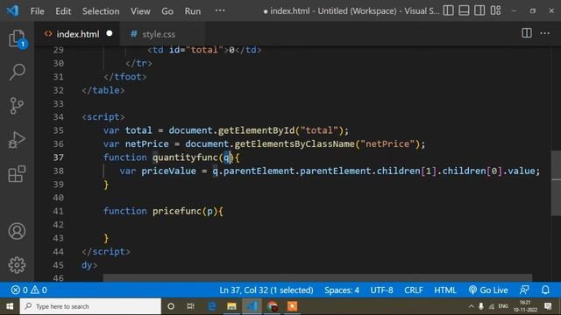Image resolution: width=561 pixels, height=315 pixels.
Task: Click the microphone tray icon
Action: (481, 306)
